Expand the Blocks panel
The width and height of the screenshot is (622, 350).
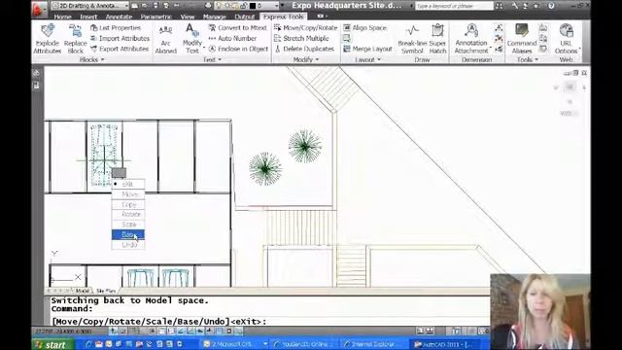pyautogui.click(x=91, y=59)
